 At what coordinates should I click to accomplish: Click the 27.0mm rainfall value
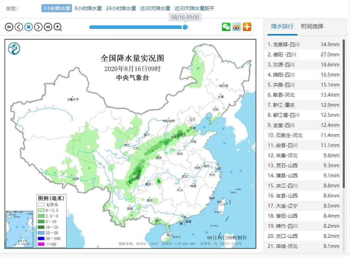point(330,55)
